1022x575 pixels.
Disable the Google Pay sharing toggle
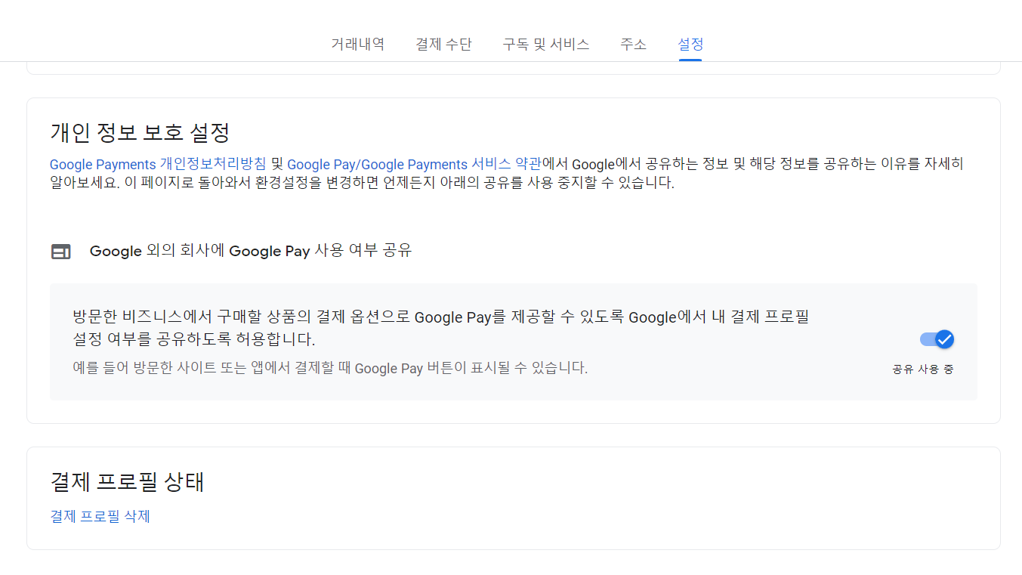coord(937,339)
